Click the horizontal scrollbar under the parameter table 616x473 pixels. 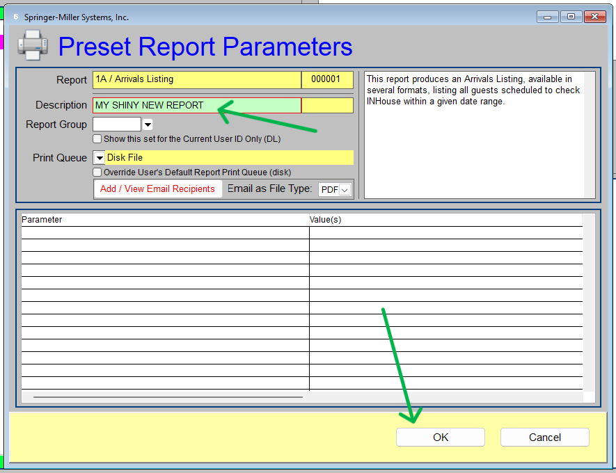point(168,397)
